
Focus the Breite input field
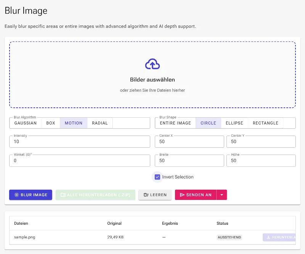coord(189,161)
